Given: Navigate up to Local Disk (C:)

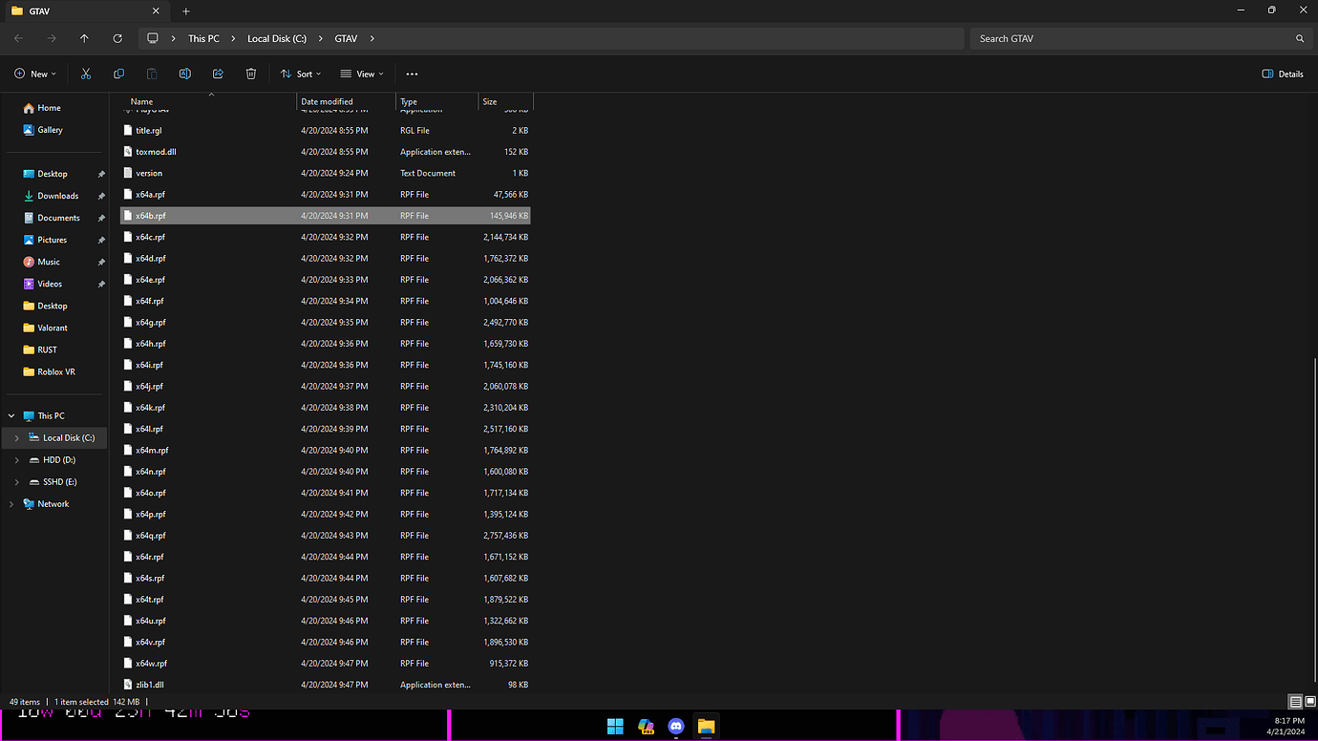Looking at the screenshot, I should (84, 38).
